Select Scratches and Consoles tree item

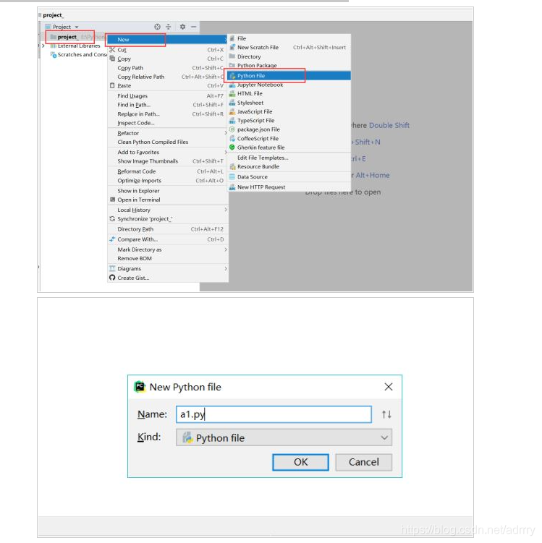point(79,55)
